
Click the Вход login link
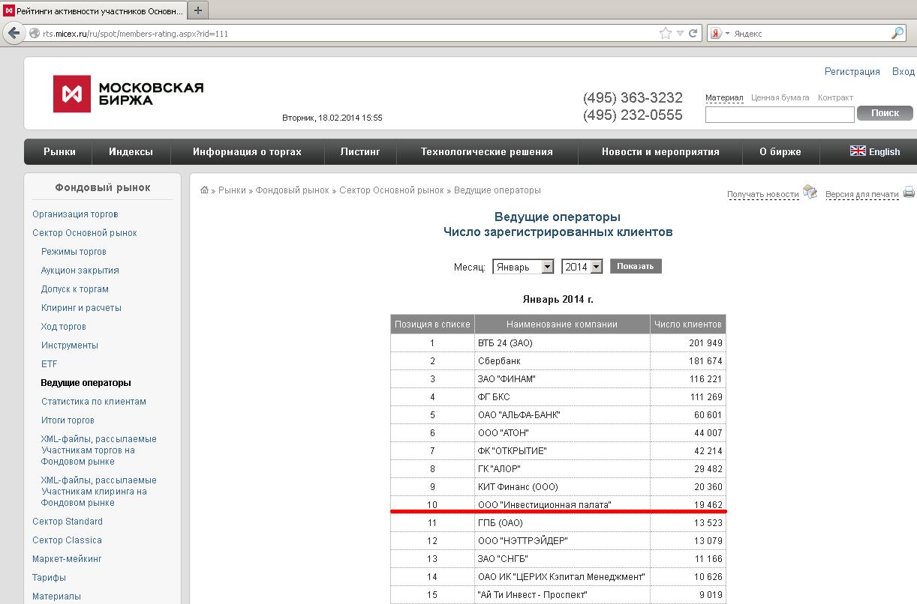pos(903,72)
